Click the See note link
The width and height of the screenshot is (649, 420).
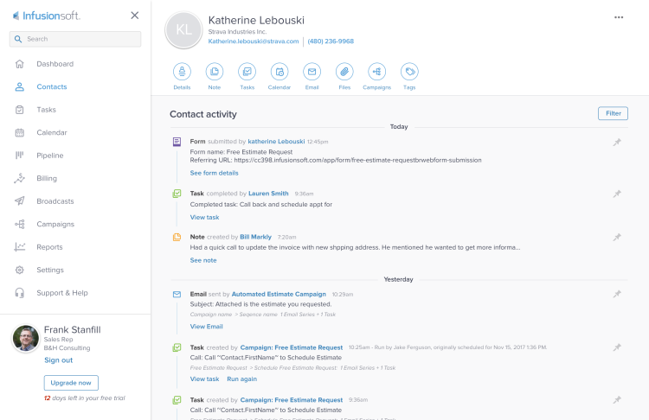(203, 260)
